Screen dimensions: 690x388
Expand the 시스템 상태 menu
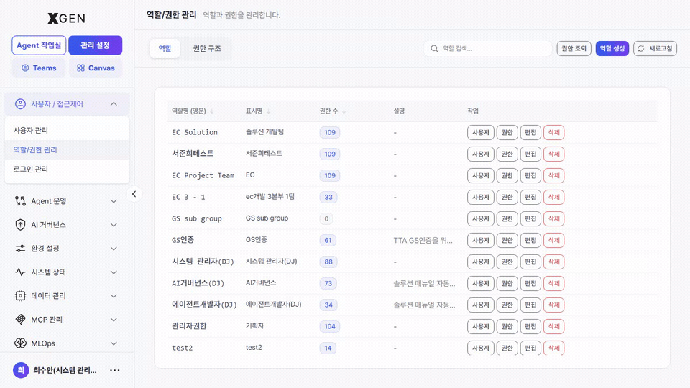(x=114, y=272)
